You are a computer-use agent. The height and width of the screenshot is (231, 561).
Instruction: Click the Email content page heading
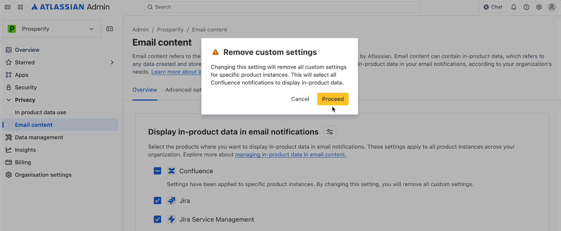tap(162, 43)
